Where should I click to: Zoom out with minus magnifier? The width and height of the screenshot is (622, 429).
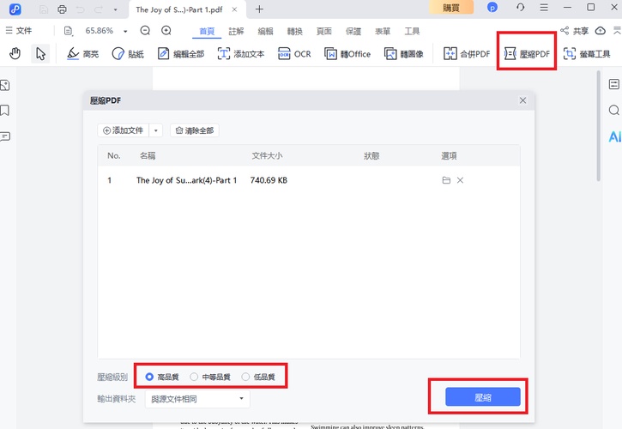[145, 31]
